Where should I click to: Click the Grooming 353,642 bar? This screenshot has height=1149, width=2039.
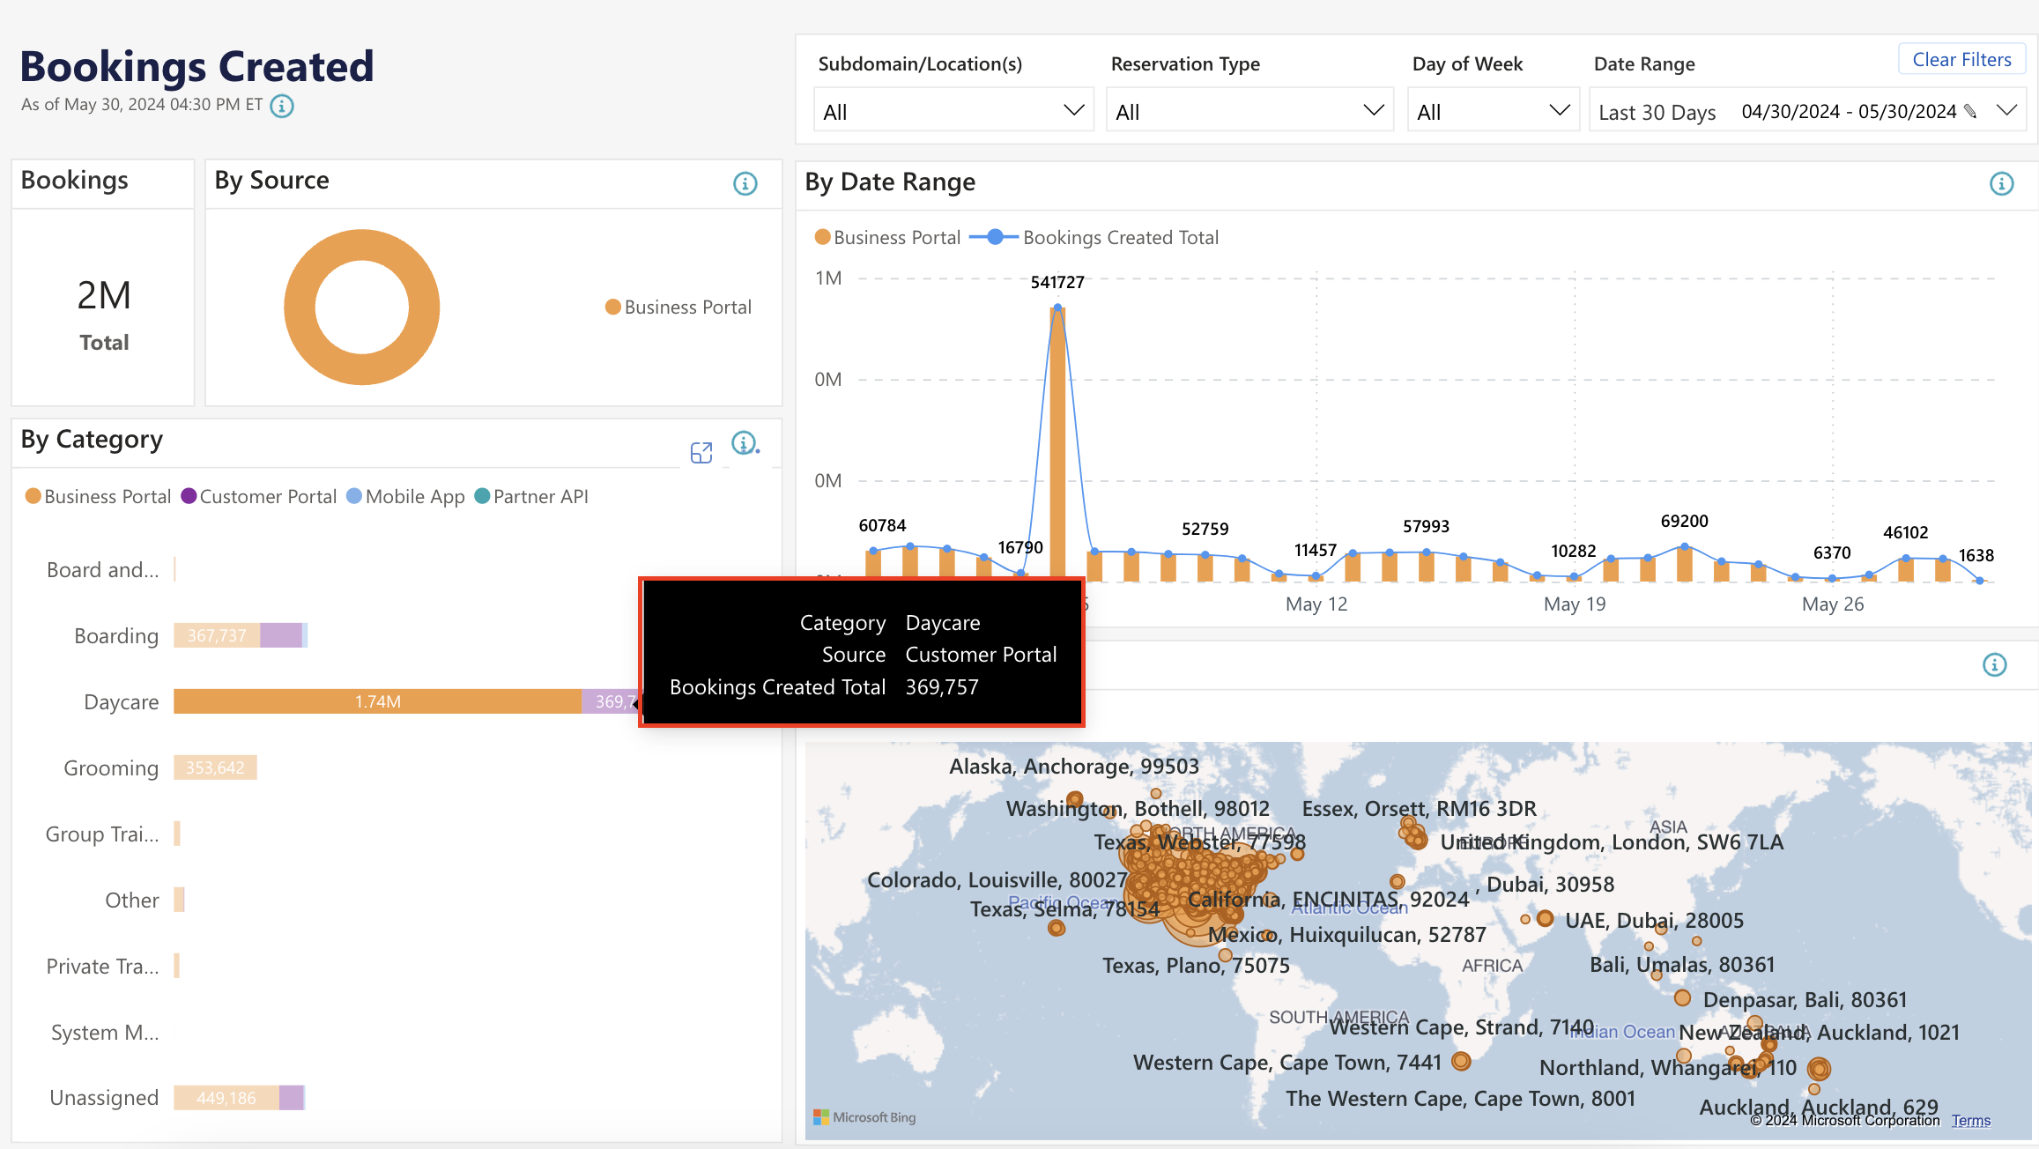(x=215, y=767)
